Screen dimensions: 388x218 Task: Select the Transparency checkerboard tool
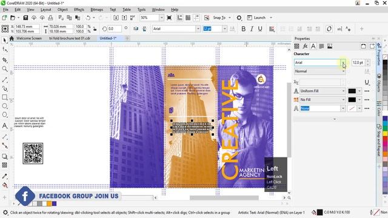(x=4, y=165)
